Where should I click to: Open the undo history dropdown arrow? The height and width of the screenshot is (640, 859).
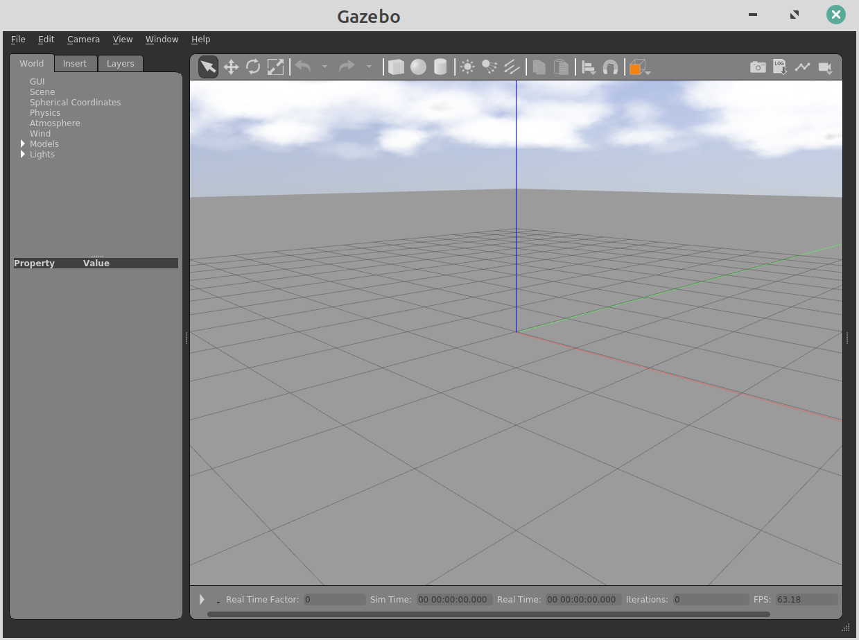pos(324,67)
